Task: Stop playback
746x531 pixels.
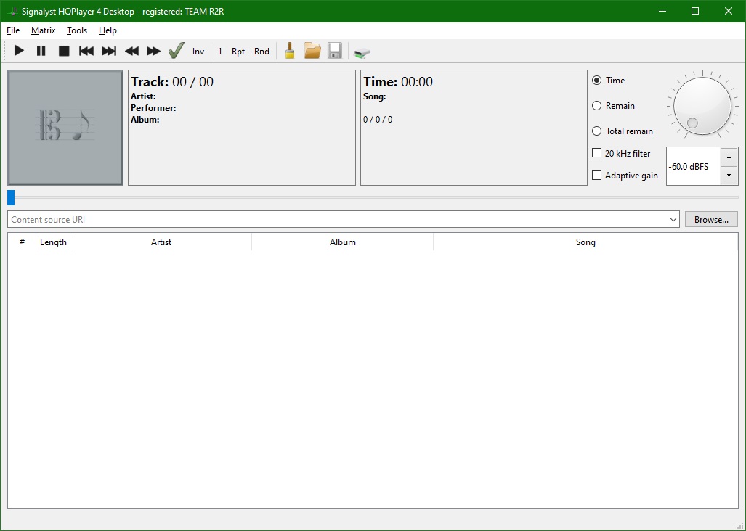Action: click(x=63, y=50)
